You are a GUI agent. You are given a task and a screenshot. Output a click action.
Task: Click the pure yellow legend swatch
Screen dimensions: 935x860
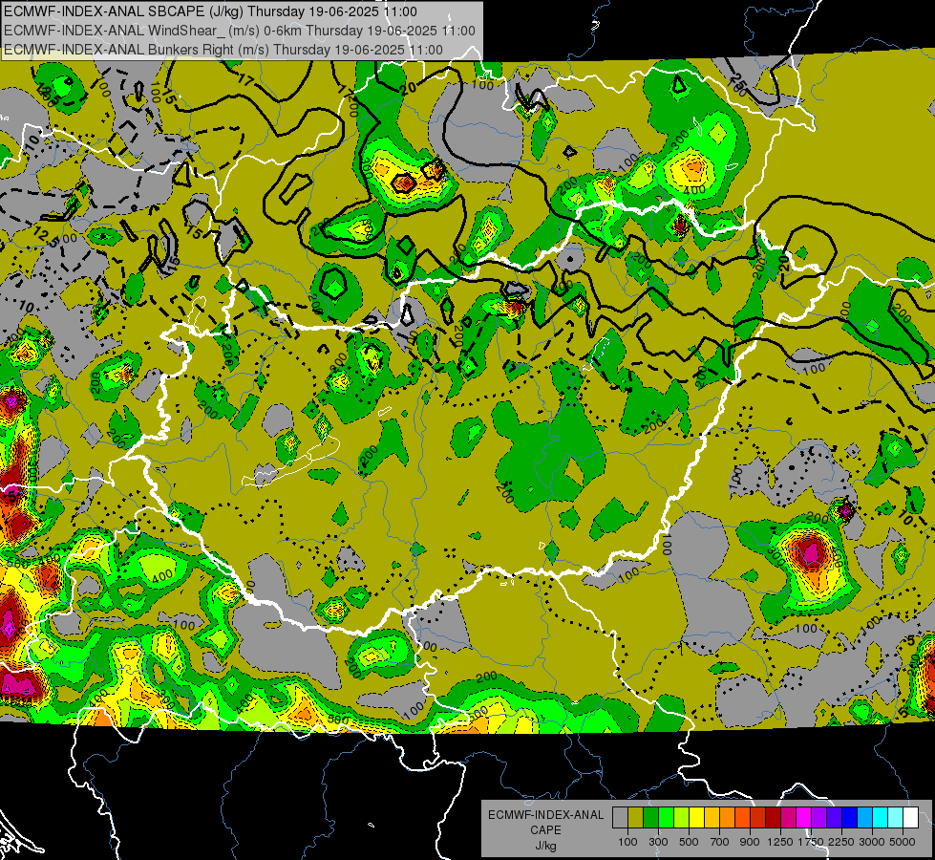(696, 818)
